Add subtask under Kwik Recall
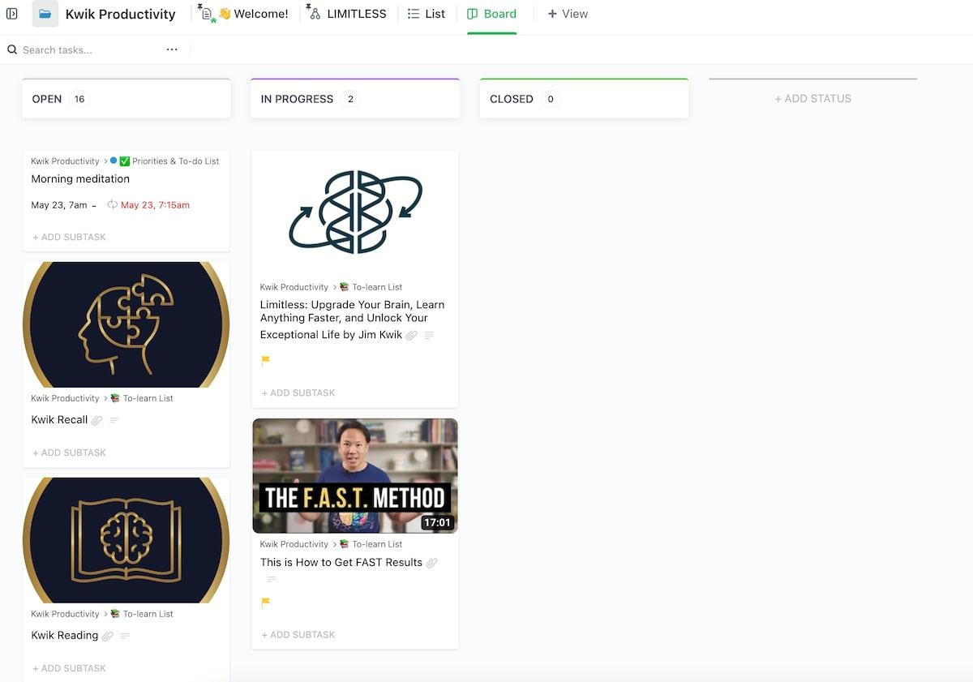 click(x=70, y=453)
